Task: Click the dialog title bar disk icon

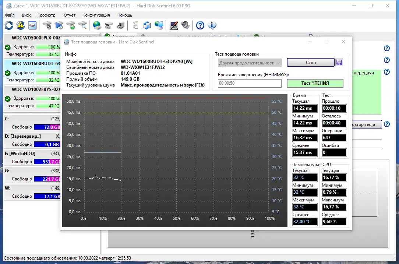Action: click(66, 42)
